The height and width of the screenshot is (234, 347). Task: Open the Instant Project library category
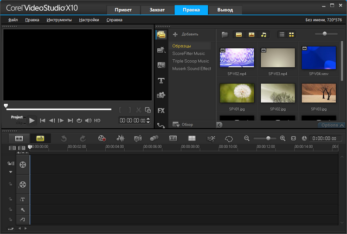click(161, 50)
